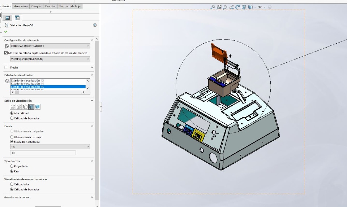The height and width of the screenshot is (207, 347).
Task: Click the Hide/Show Items eye icon
Action: click(260, 7)
